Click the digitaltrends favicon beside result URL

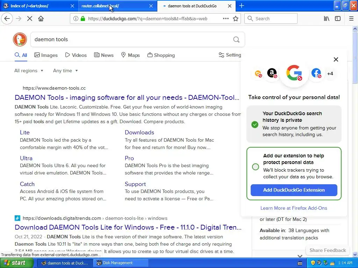tap(17, 218)
